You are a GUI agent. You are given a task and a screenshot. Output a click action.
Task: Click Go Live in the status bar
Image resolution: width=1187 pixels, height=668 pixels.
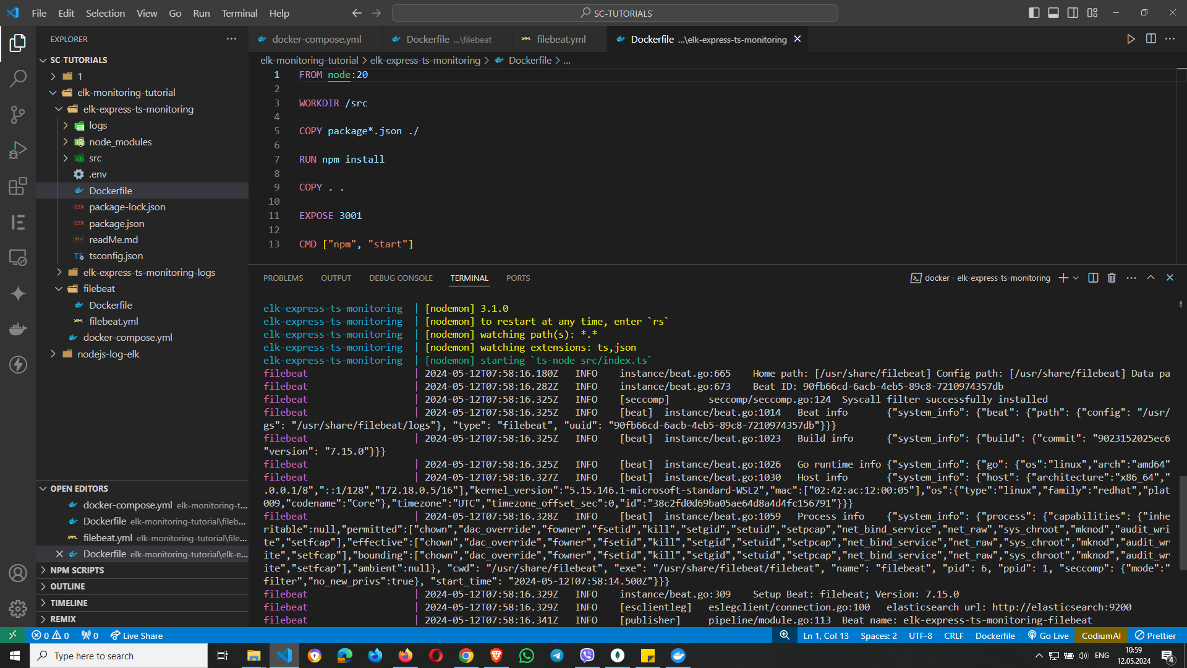pyautogui.click(x=1048, y=635)
